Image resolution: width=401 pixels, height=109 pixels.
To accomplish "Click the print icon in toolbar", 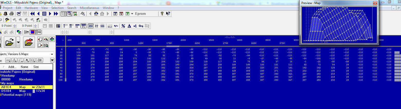I will tap(11, 14).
